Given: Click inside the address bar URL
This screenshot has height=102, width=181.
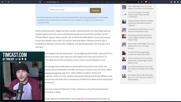Looking at the screenshot, I should [86, 2].
